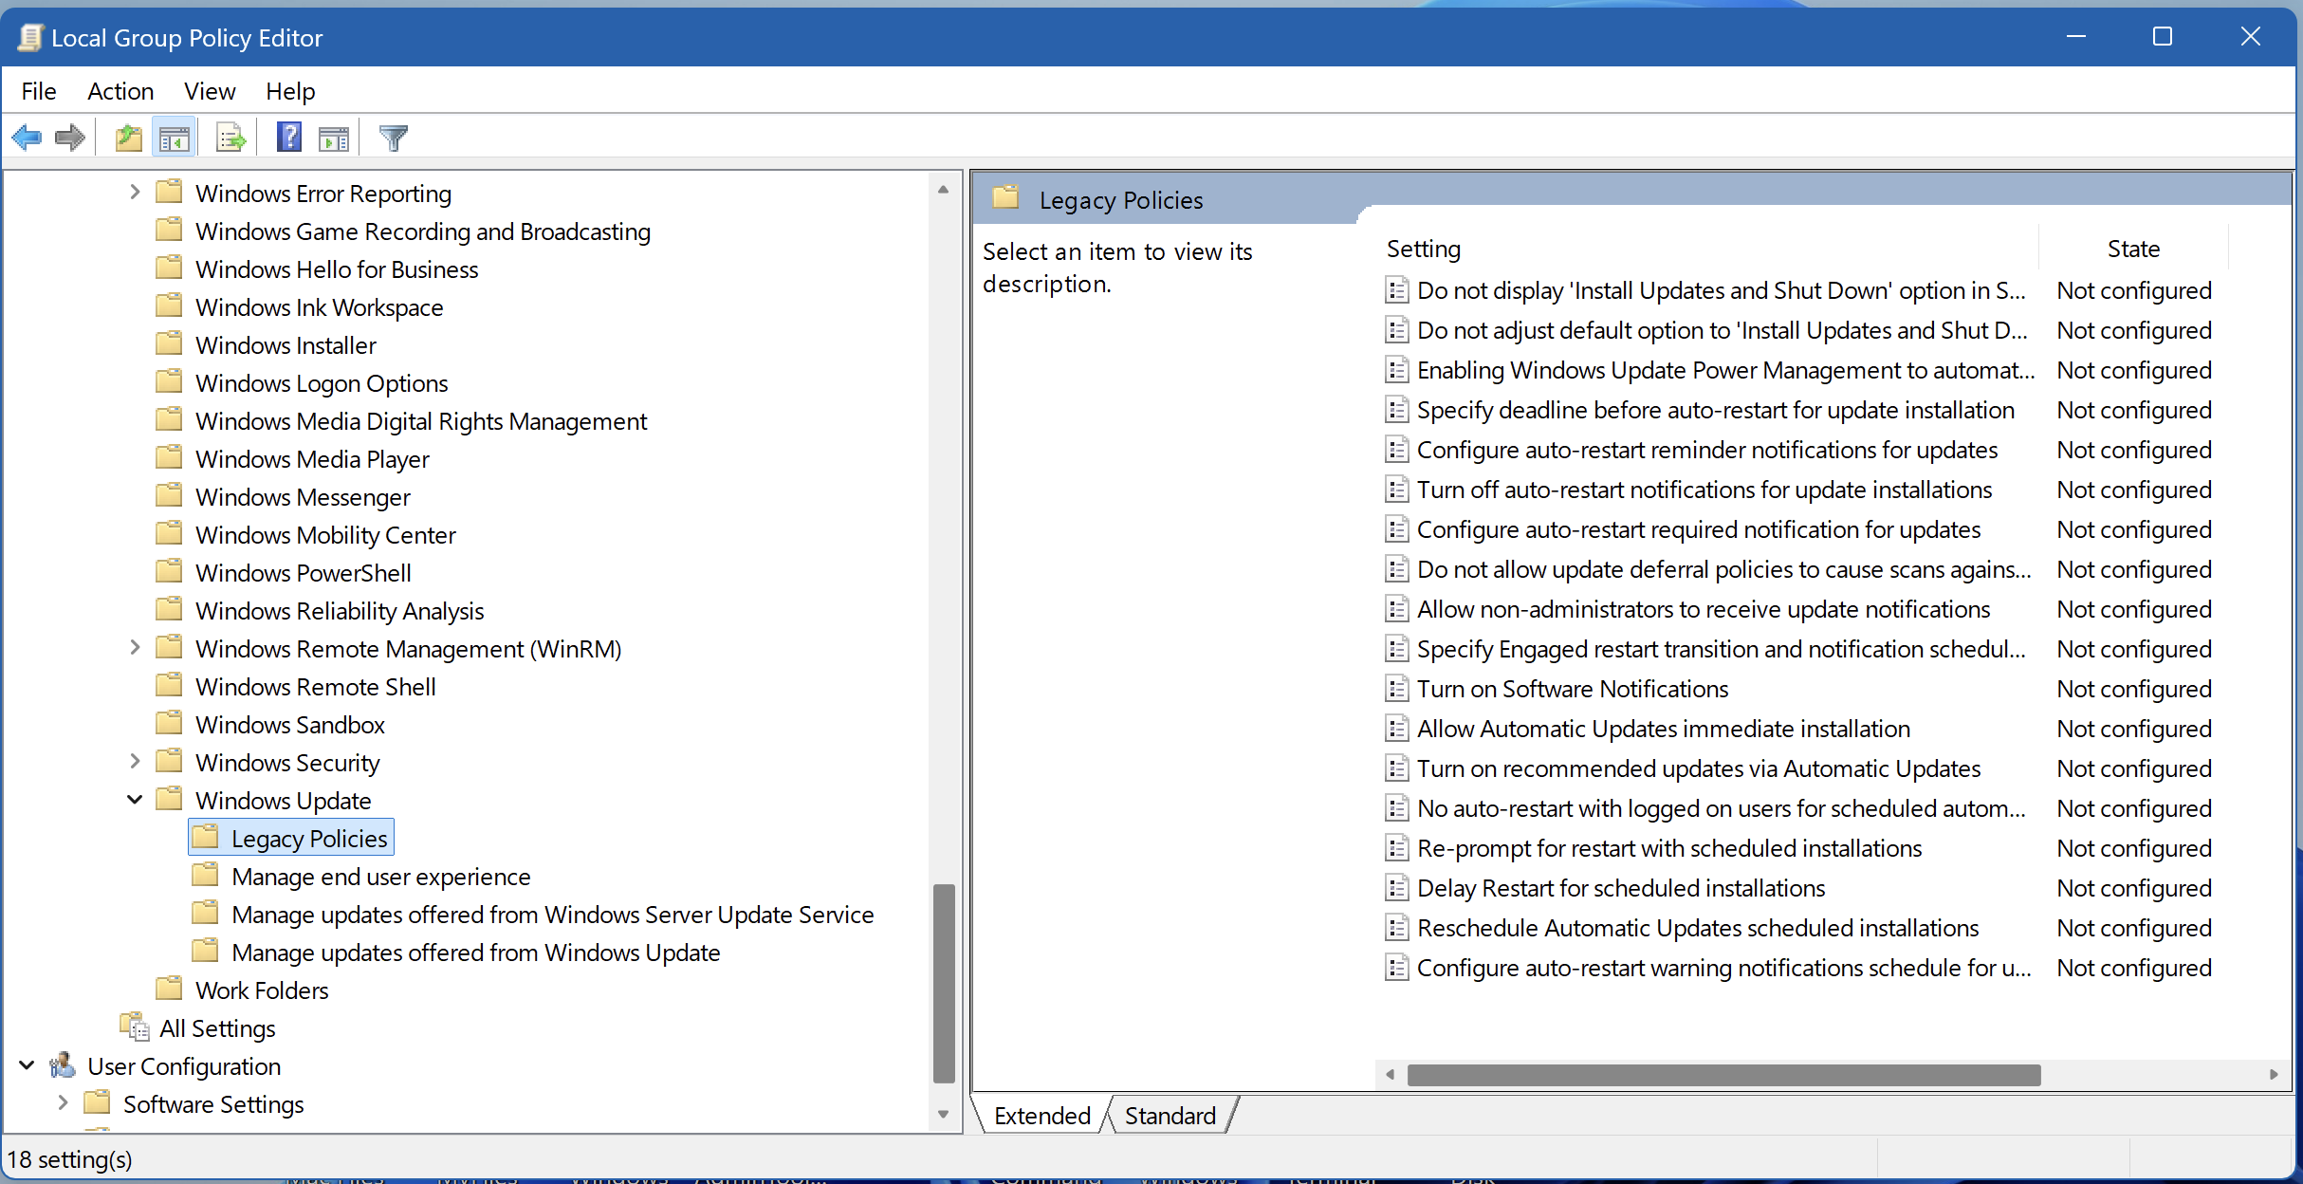
Task: Expand the Windows Security tree node
Action: 135,762
